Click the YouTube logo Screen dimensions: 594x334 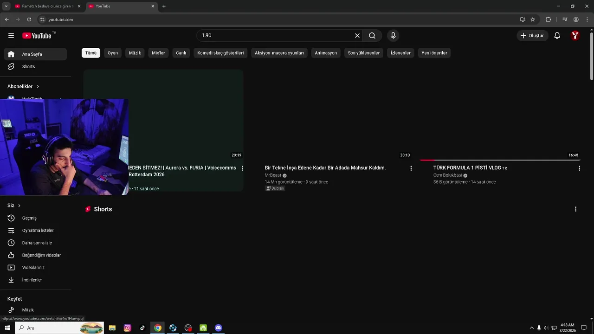[37, 36]
